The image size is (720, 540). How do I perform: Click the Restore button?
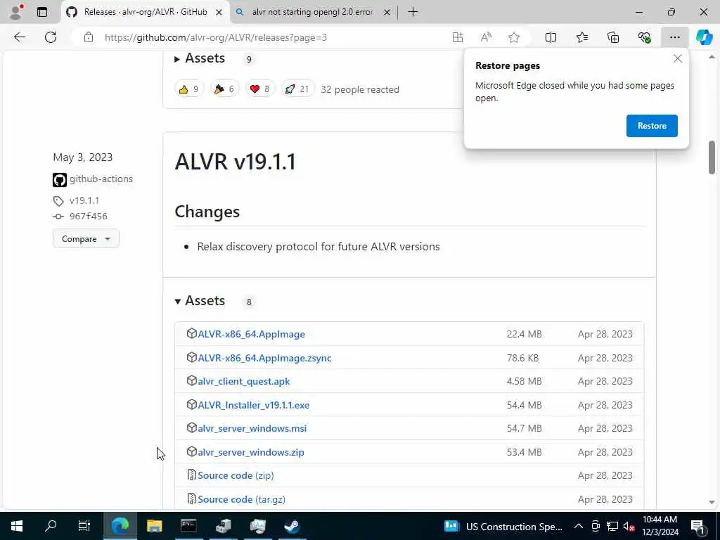coord(652,126)
